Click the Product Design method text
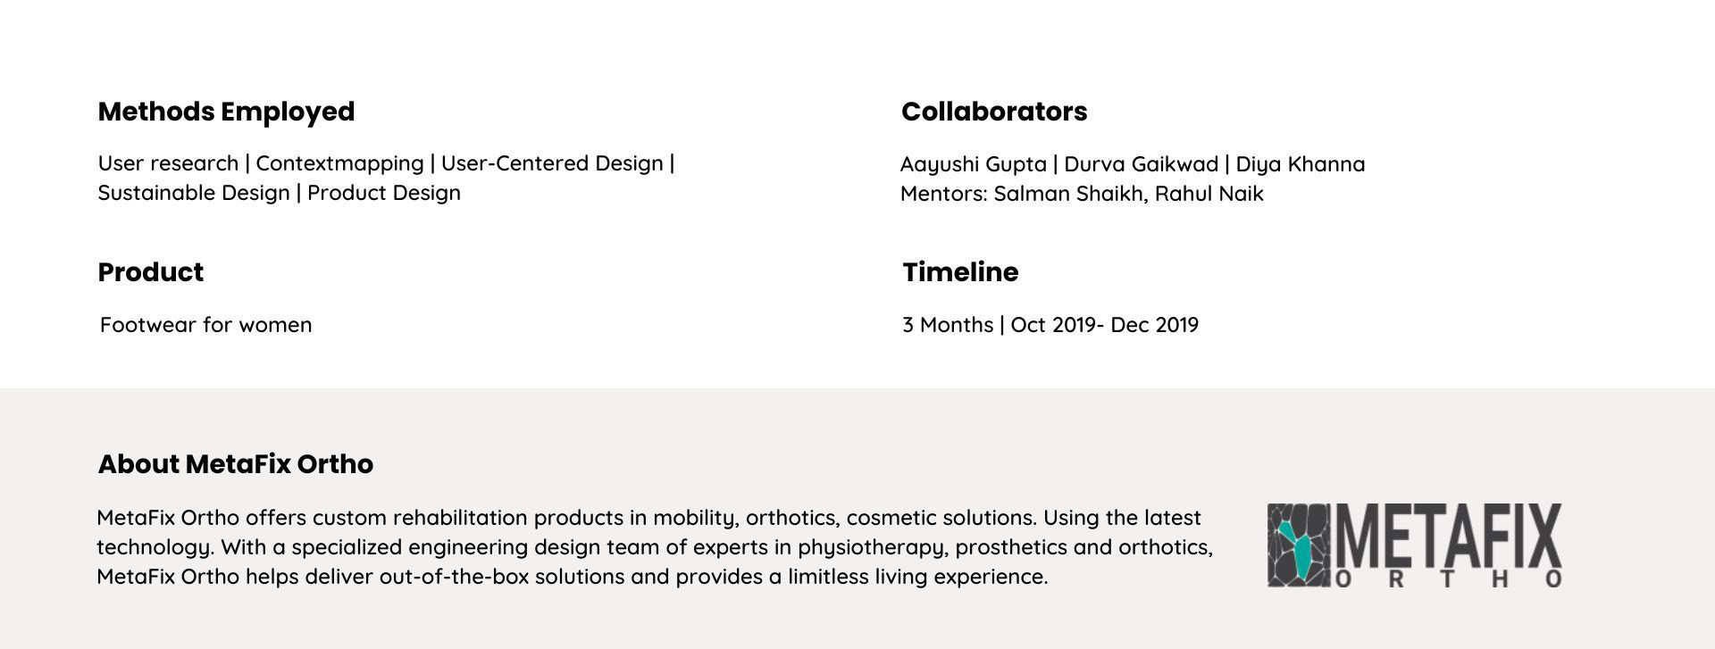The image size is (1715, 649). pos(384,193)
